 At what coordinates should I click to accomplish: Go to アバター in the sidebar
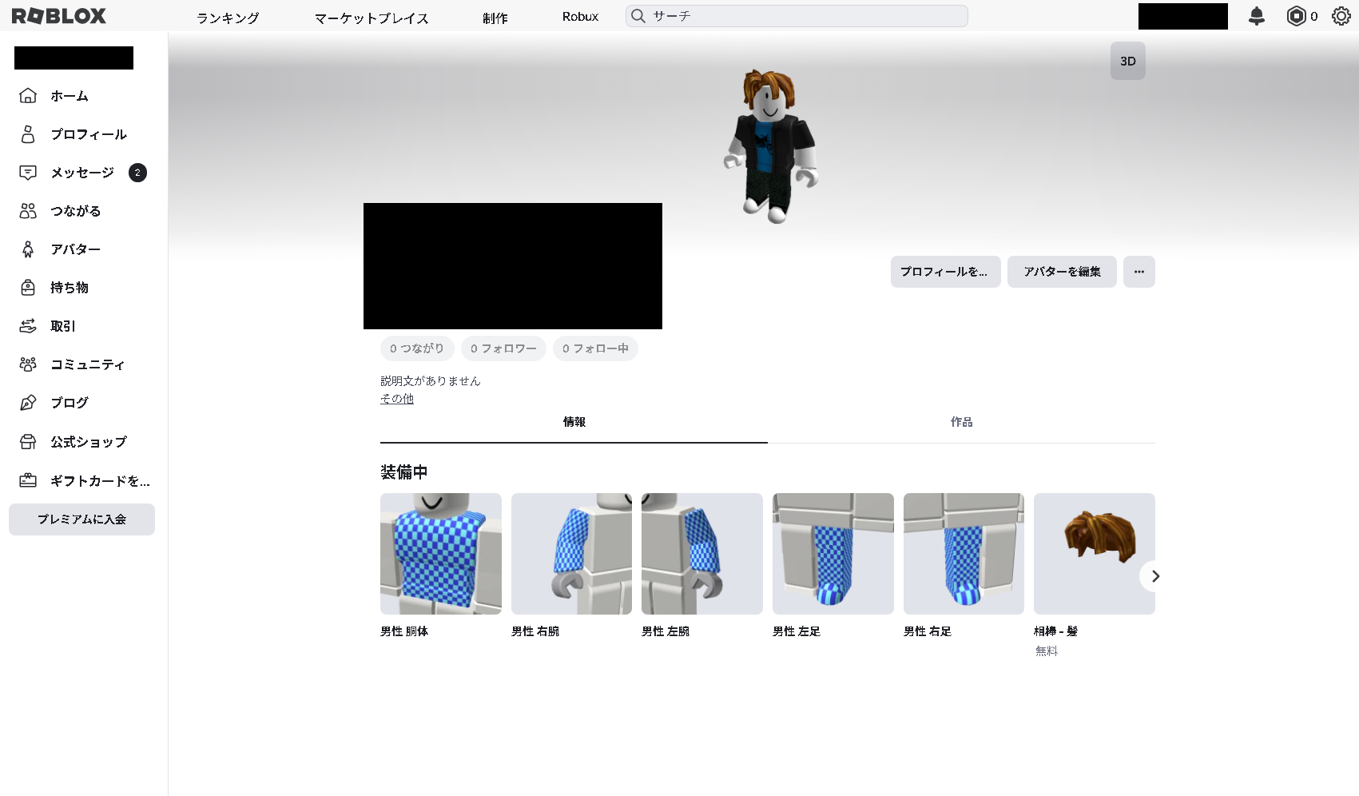75,249
